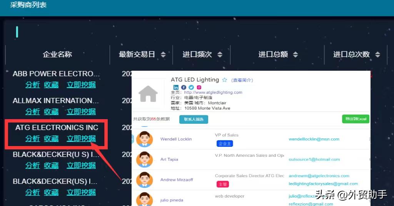Screen dimensions: 394x206
Task: Select company name ATG ELECTRONICS INC
Action: coord(57,128)
